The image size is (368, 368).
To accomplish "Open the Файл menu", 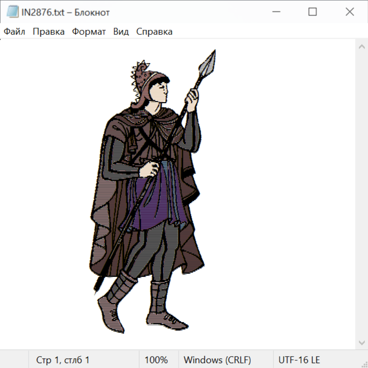I will tap(14, 32).
